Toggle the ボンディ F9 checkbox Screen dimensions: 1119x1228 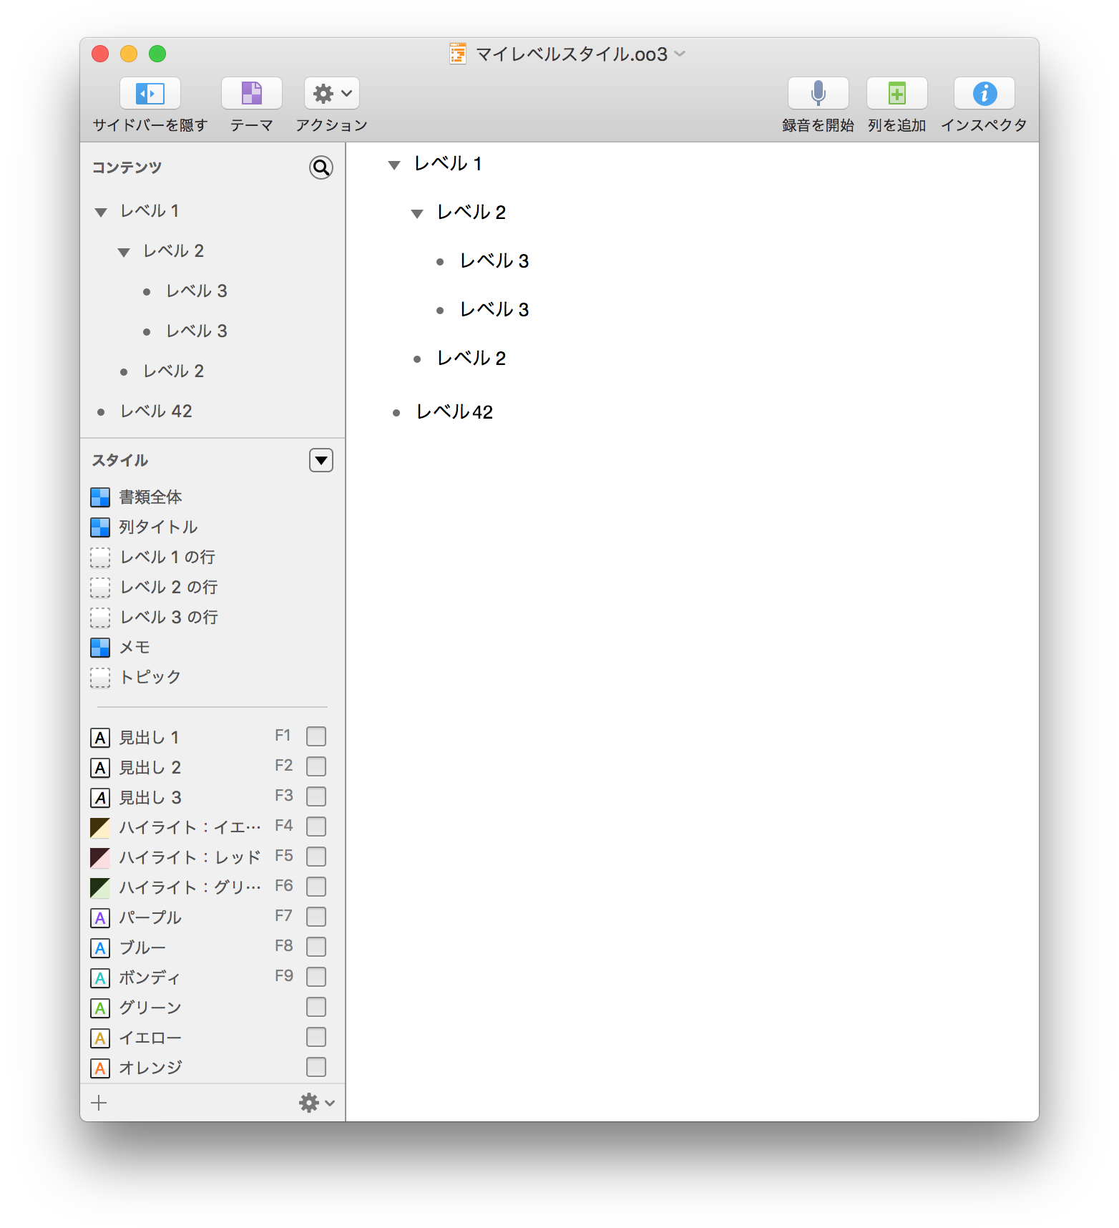(x=316, y=977)
